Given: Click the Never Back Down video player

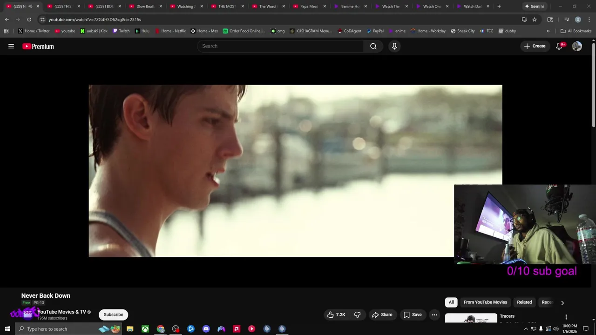Looking at the screenshot, I should (x=295, y=171).
